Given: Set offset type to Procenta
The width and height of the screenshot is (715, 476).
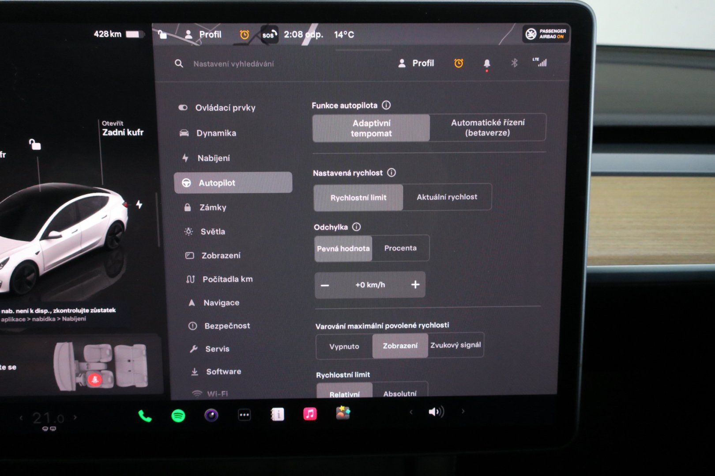Looking at the screenshot, I should coord(400,248).
